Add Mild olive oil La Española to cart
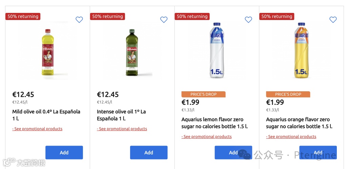This screenshot has height=169, width=347. [x=64, y=152]
